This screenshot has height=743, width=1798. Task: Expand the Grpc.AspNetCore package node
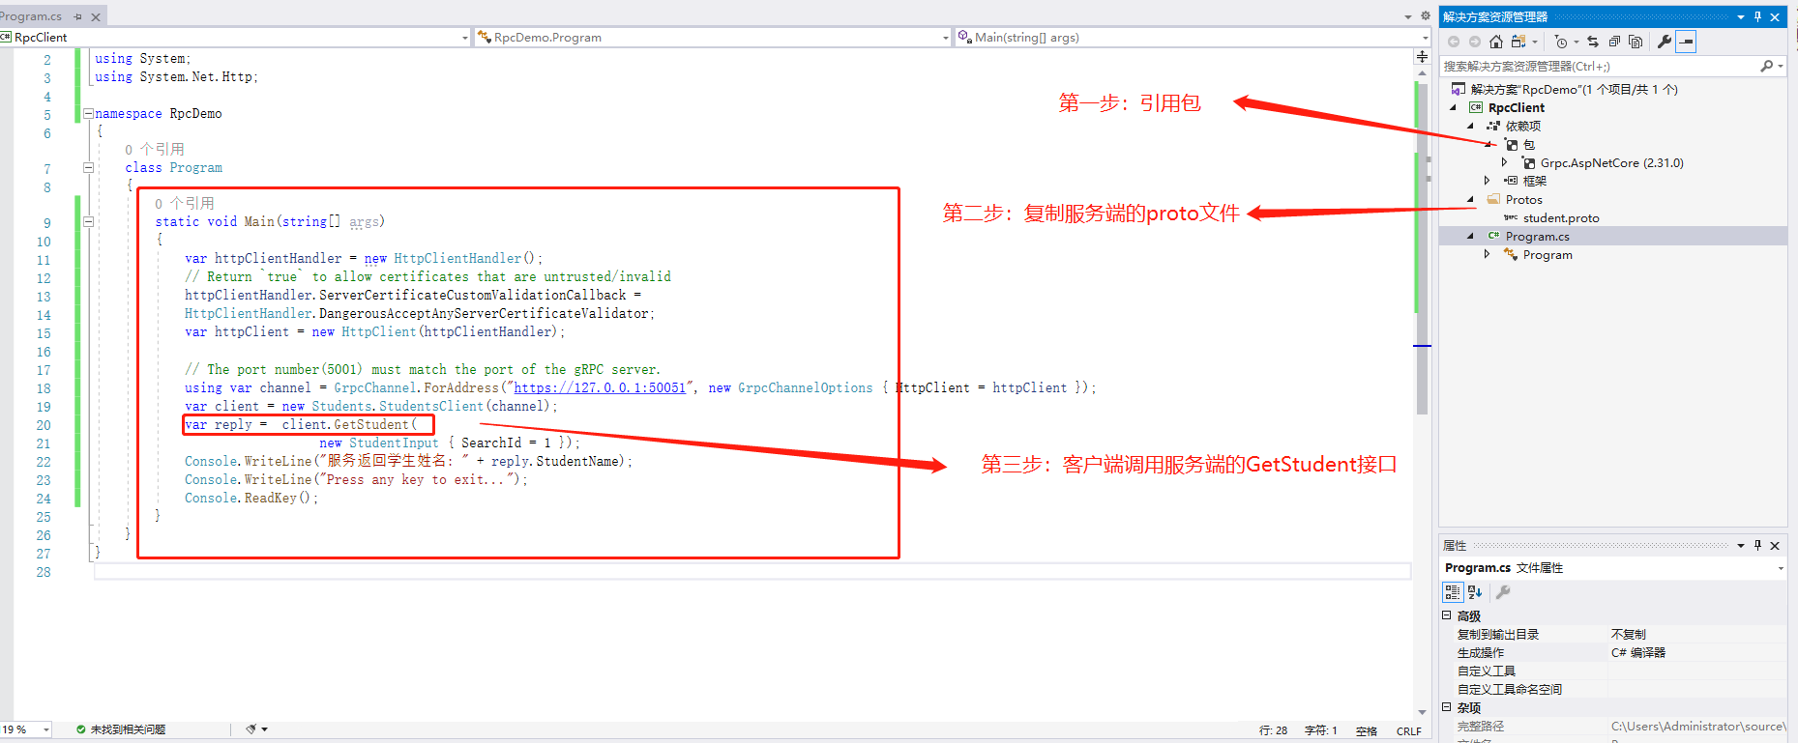(1504, 162)
